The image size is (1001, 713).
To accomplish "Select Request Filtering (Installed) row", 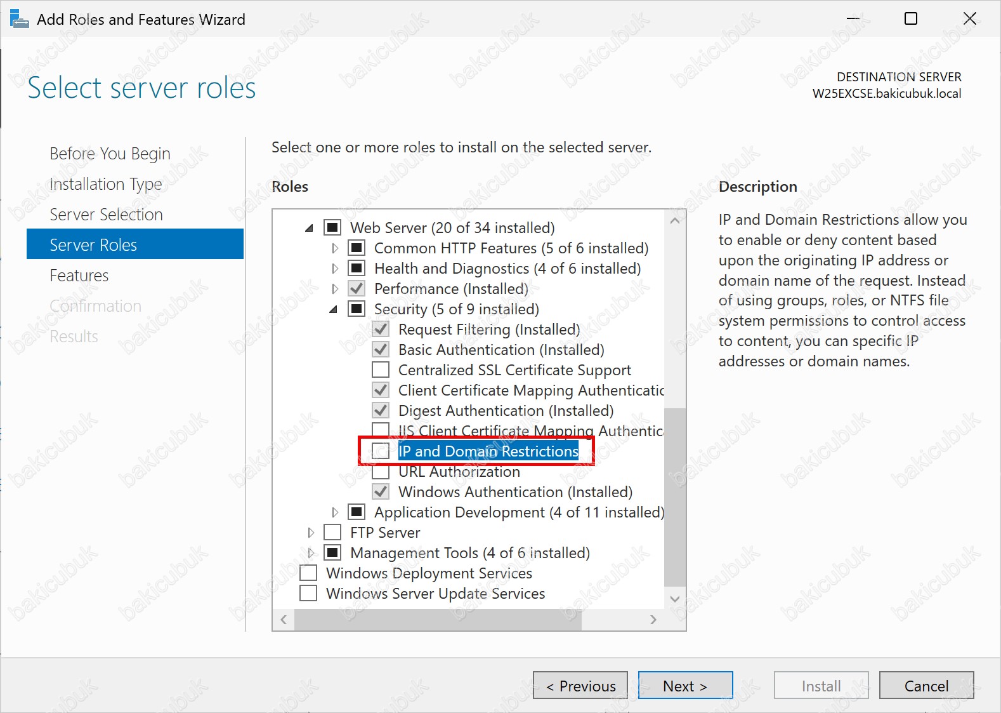I will pos(489,329).
